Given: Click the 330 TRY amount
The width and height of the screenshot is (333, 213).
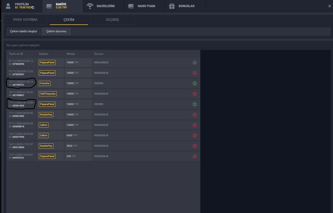Looking at the screenshot, I should (x=71, y=156).
